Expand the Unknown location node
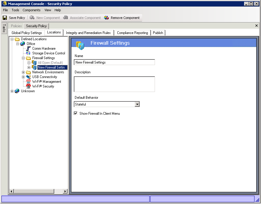This screenshot has height=204, width=261. pos(12,91)
